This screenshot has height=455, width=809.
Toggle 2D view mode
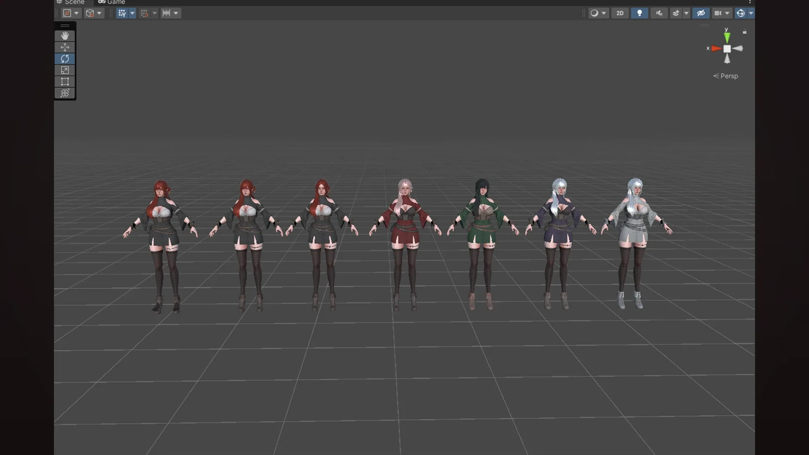(620, 13)
